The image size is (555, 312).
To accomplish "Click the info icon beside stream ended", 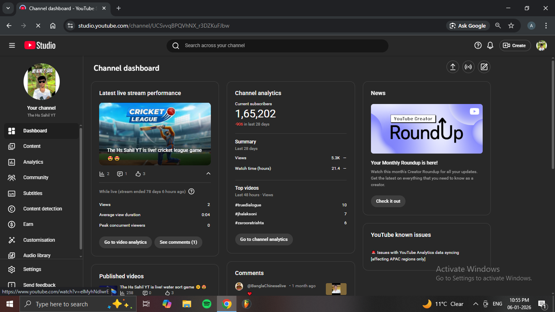I will pyautogui.click(x=191, y=191).
